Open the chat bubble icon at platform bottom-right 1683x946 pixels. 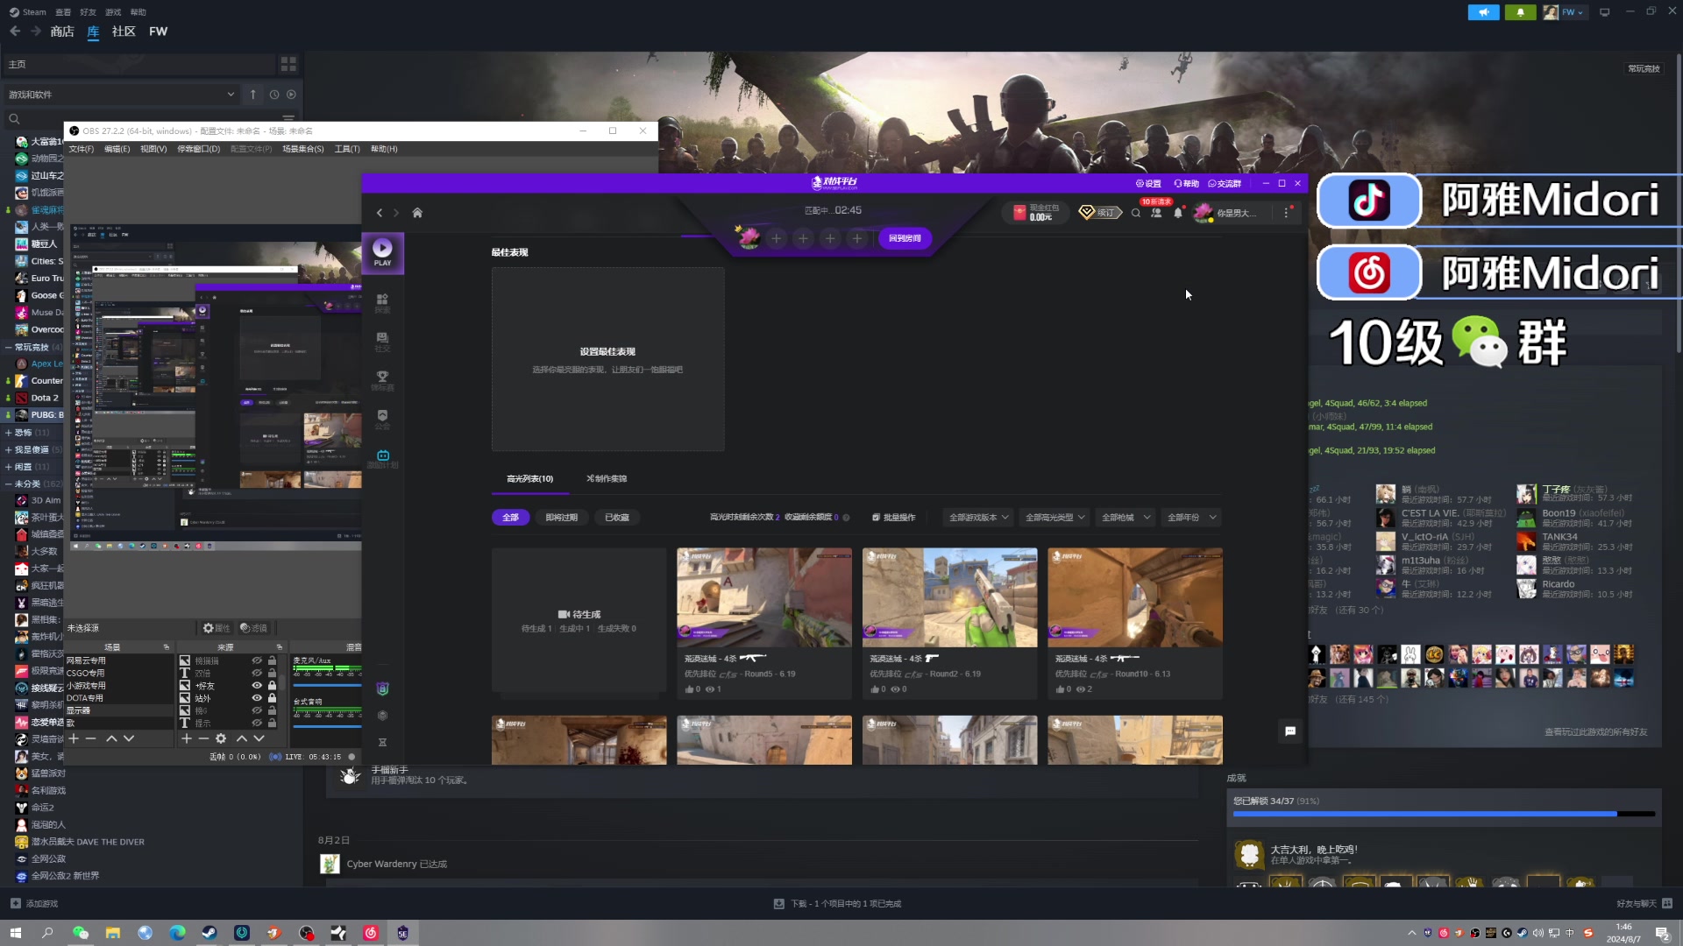click(1290, 731)
